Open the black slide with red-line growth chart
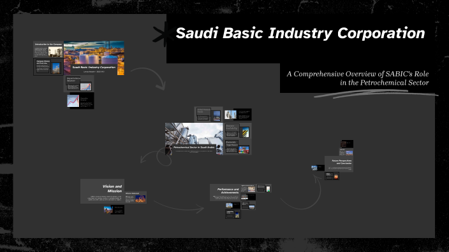Viewport: 449px width, 252px height. [x=80, y=101]
